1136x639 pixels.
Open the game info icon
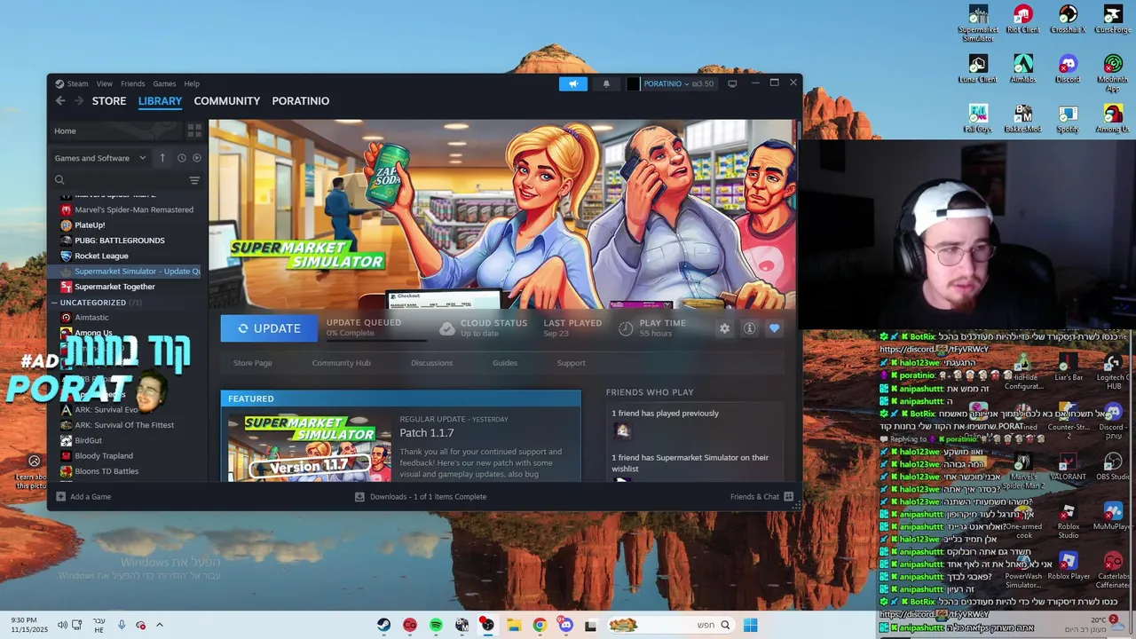(x=750, y=328)
